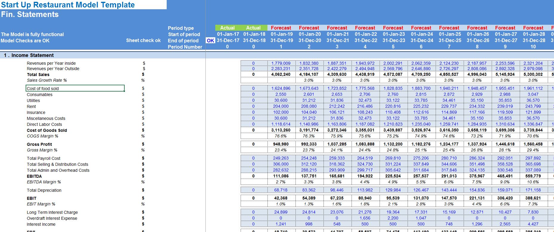Viewport: 554px width, 232px height.
Task: Select the 'Overdraft Interest Expense' label
Action: [x=52, y=218]
